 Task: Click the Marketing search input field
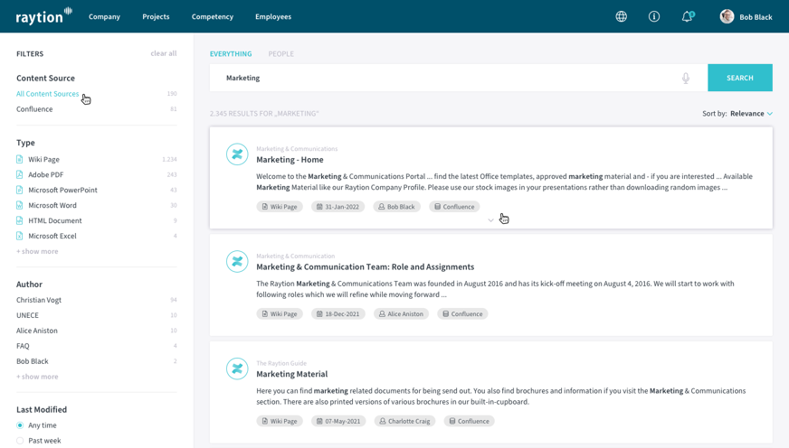point(443,79)
